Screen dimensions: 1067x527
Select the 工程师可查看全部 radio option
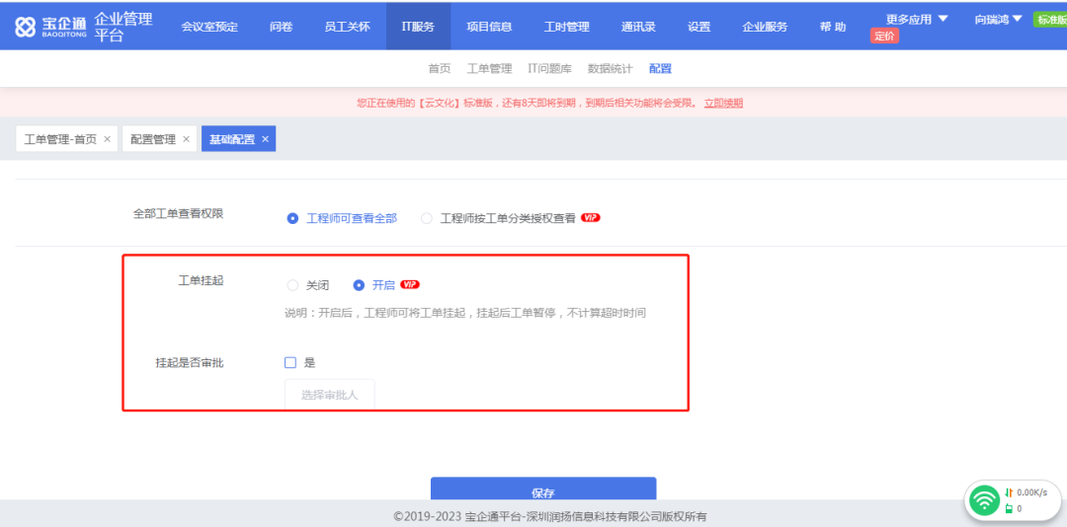point(292,219)
